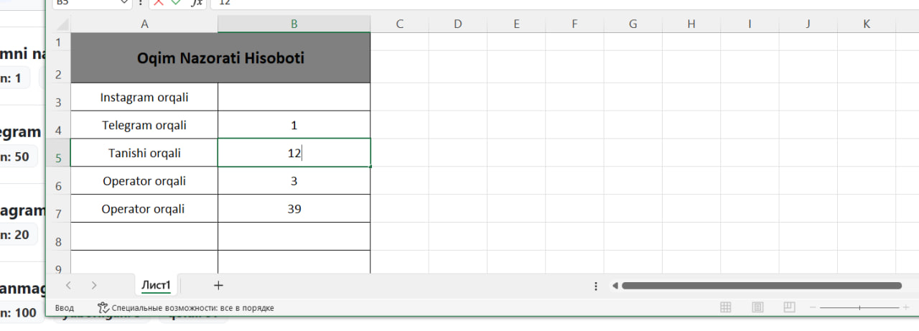Image resolution: width=919 pixels, height=331 pixels.
Task: Open the Insert Function (fx) dialog
Action: (196, 3)
